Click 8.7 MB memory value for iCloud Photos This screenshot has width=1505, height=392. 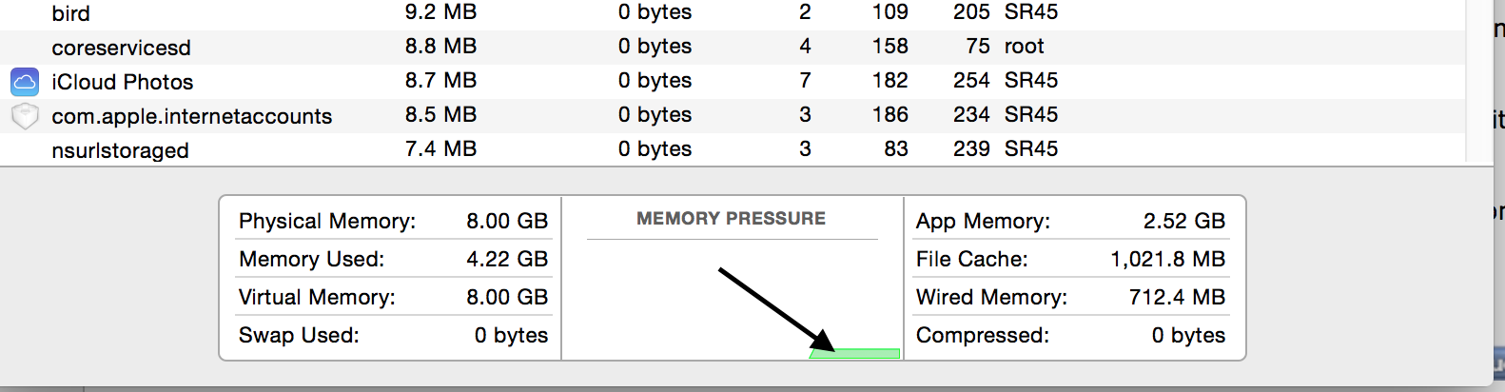coord(440,81)
